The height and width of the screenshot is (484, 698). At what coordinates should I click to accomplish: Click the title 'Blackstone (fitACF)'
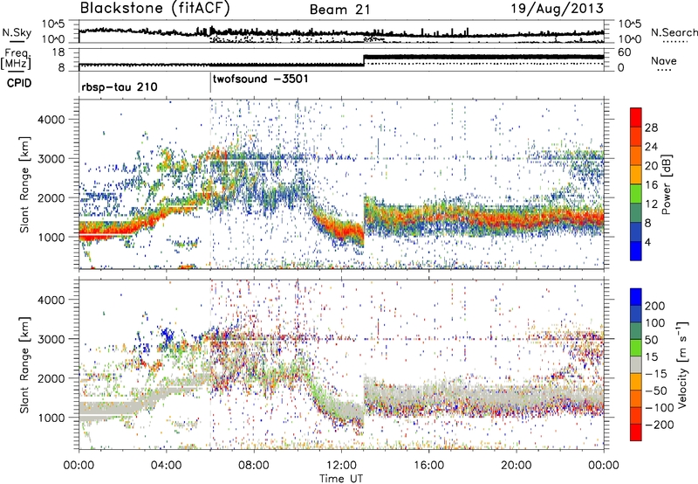154,9
